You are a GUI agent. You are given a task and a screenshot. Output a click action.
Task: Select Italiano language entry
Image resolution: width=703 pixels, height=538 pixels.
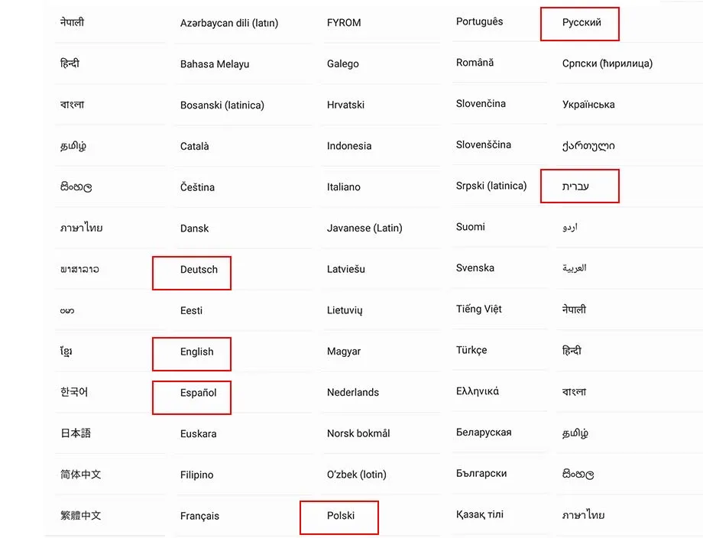coord(343,187)
